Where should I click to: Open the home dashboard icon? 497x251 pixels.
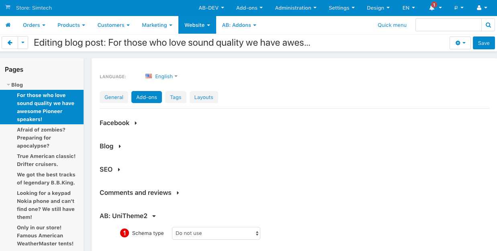[x=8, y=25]
